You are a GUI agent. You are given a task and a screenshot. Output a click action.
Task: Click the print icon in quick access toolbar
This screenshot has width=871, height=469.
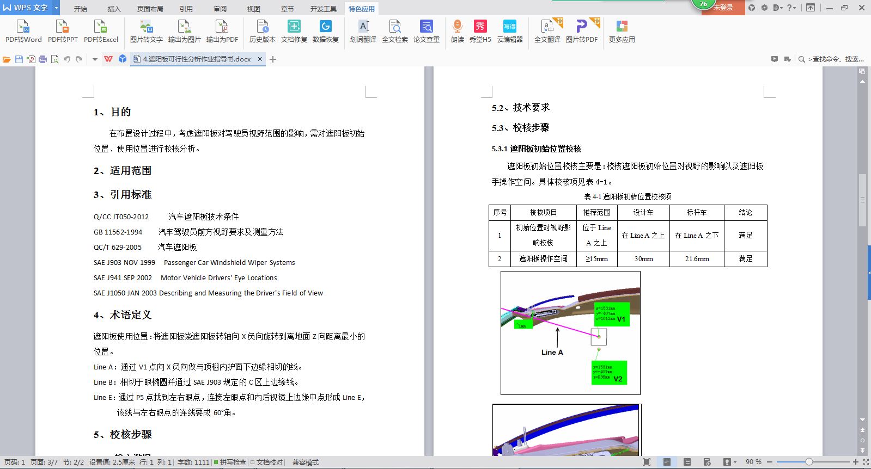pos(42,59)
